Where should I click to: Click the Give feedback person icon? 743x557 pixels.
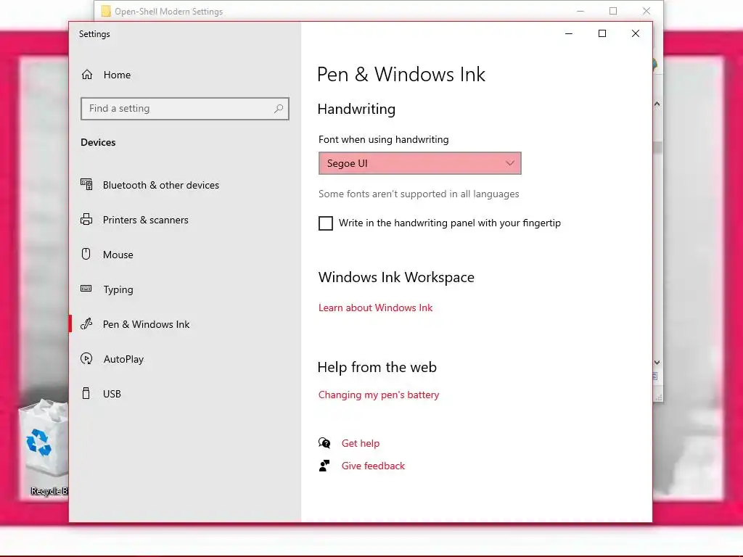(324, 466)
